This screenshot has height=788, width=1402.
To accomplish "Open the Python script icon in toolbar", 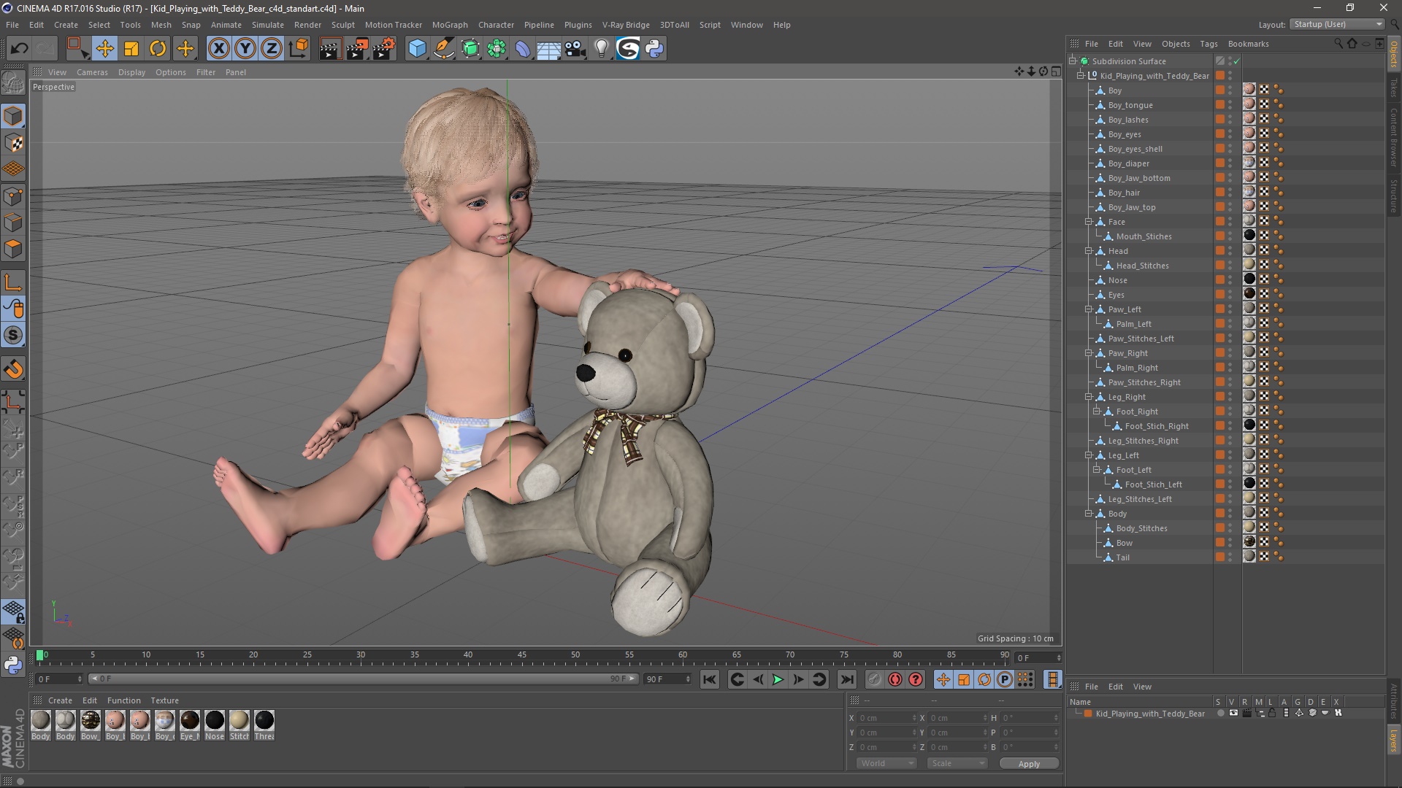I will tap(654, 49).
